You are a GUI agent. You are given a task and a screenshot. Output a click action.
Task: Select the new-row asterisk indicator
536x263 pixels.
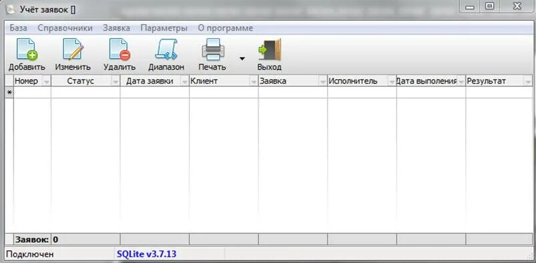[9, 93]
